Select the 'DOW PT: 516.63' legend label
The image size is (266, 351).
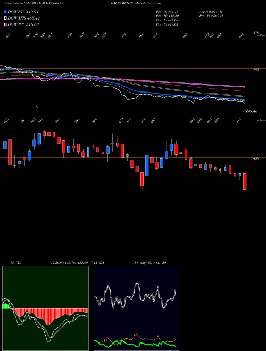[23, 24]
